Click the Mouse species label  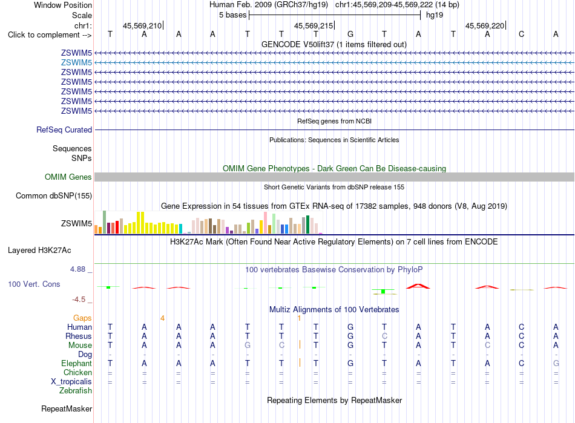point(80,346)
